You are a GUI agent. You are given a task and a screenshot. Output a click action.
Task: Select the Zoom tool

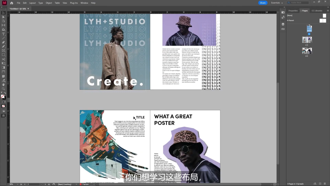(3, 89)
